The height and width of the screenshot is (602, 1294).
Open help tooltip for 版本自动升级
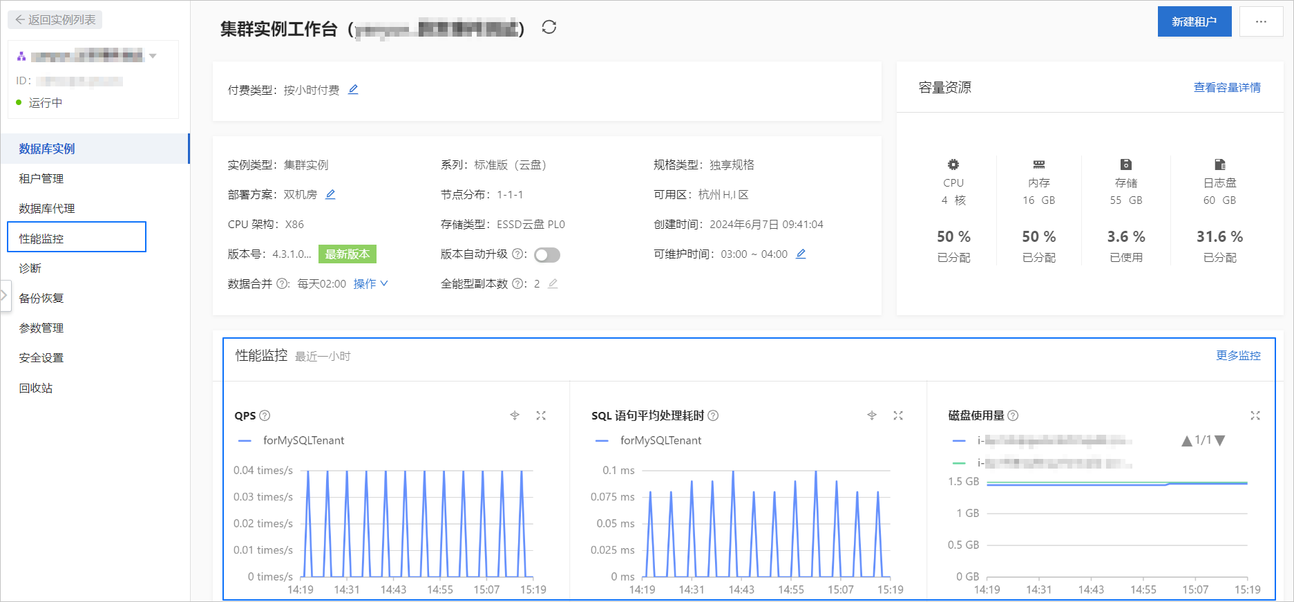(517, 254)
